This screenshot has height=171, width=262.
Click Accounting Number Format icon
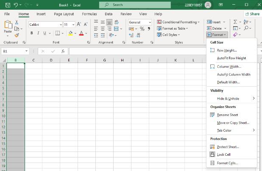tap(131, 29)
